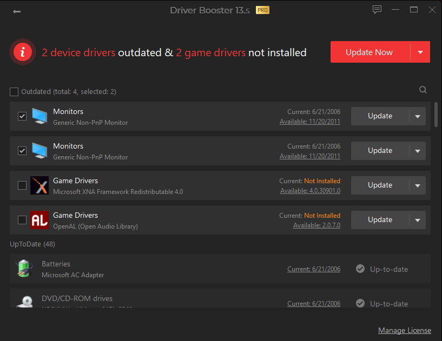Click the Microsoft XNA Framework icon

(39, 185)
